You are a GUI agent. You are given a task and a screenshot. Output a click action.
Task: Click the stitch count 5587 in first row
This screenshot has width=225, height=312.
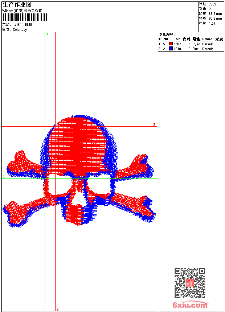point(177,44)
